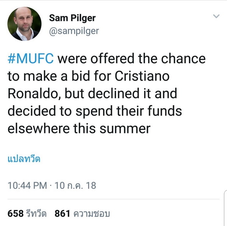
Task: Click the 10:44 PM timestamp
Action: click(x=27, y=185)
